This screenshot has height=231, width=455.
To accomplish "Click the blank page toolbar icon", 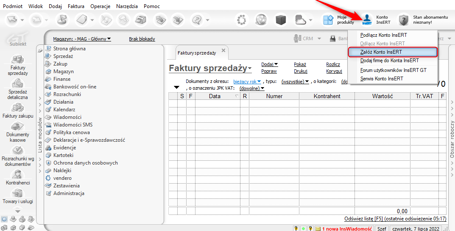I will (x=82, y=20).
